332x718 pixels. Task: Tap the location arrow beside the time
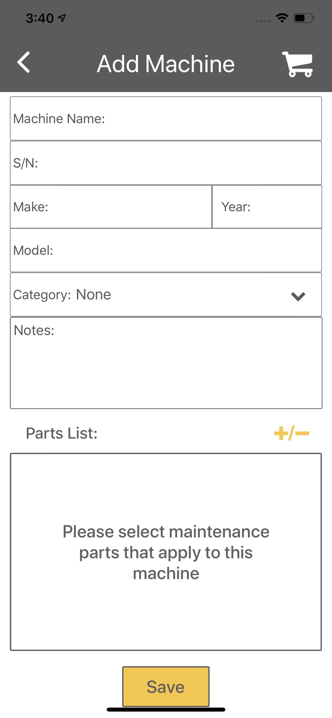(x=62, y=18)
